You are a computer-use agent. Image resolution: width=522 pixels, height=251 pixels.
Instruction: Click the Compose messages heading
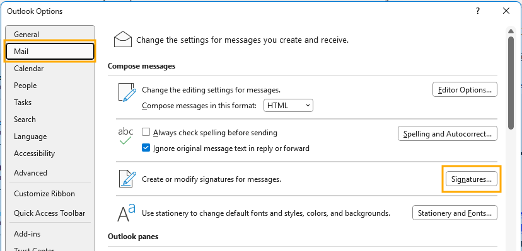(141, 66)
